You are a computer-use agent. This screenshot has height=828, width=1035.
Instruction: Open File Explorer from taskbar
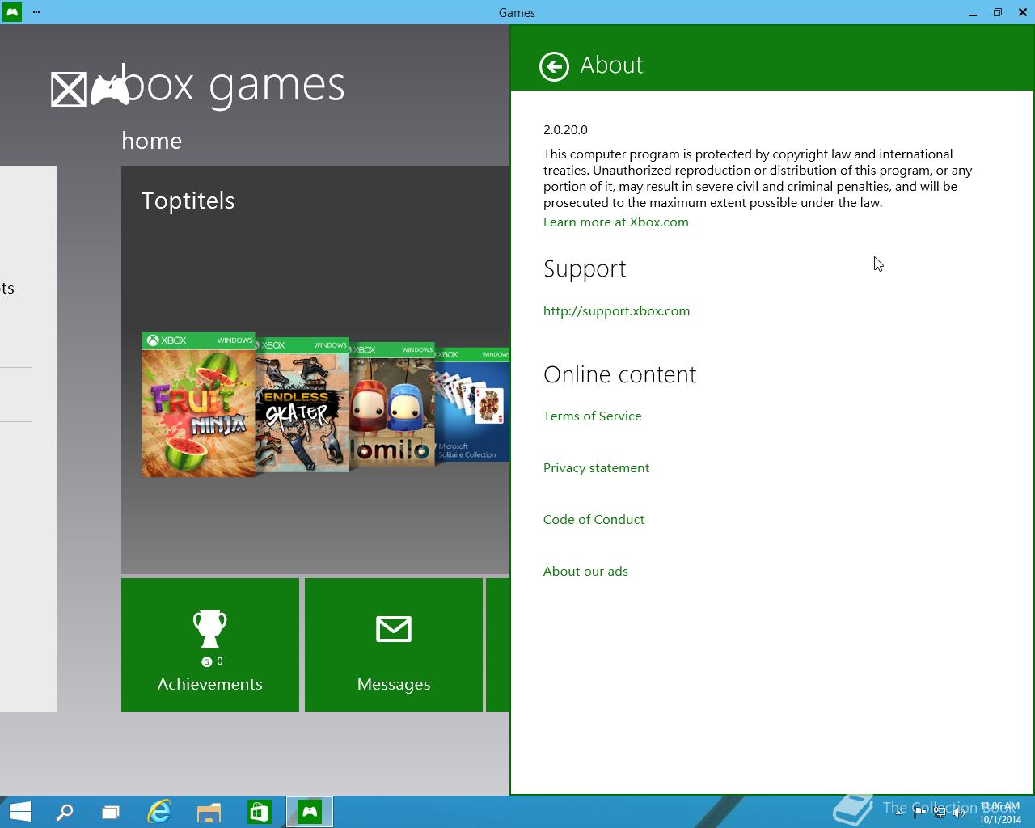click(209, 812)
